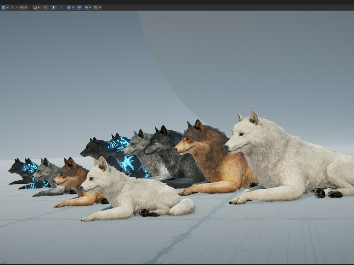Toggle scene audio with the speaker icon
Screen dimensions: 354x265
[62, 8]
